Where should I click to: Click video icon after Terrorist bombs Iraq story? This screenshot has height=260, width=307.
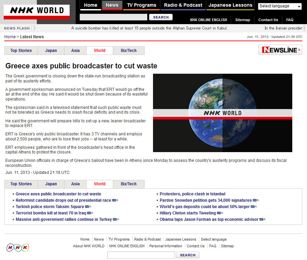click(x=90, y=213)
